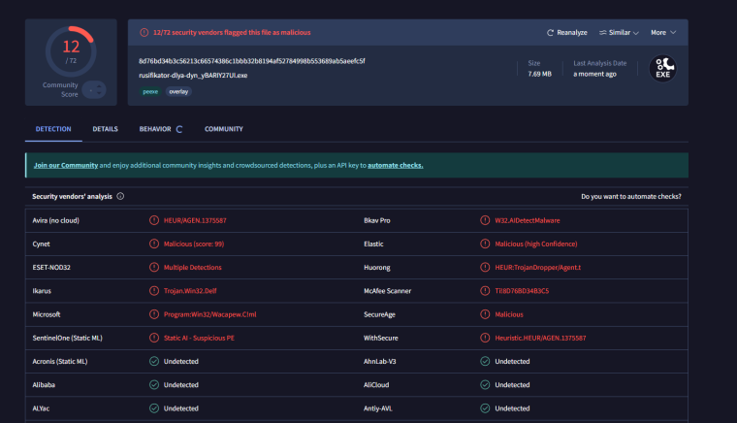Viewport: 737px width, 423px height.
Task: Click the AliCloud undetected check icon
Action: [x=485, y=384]
